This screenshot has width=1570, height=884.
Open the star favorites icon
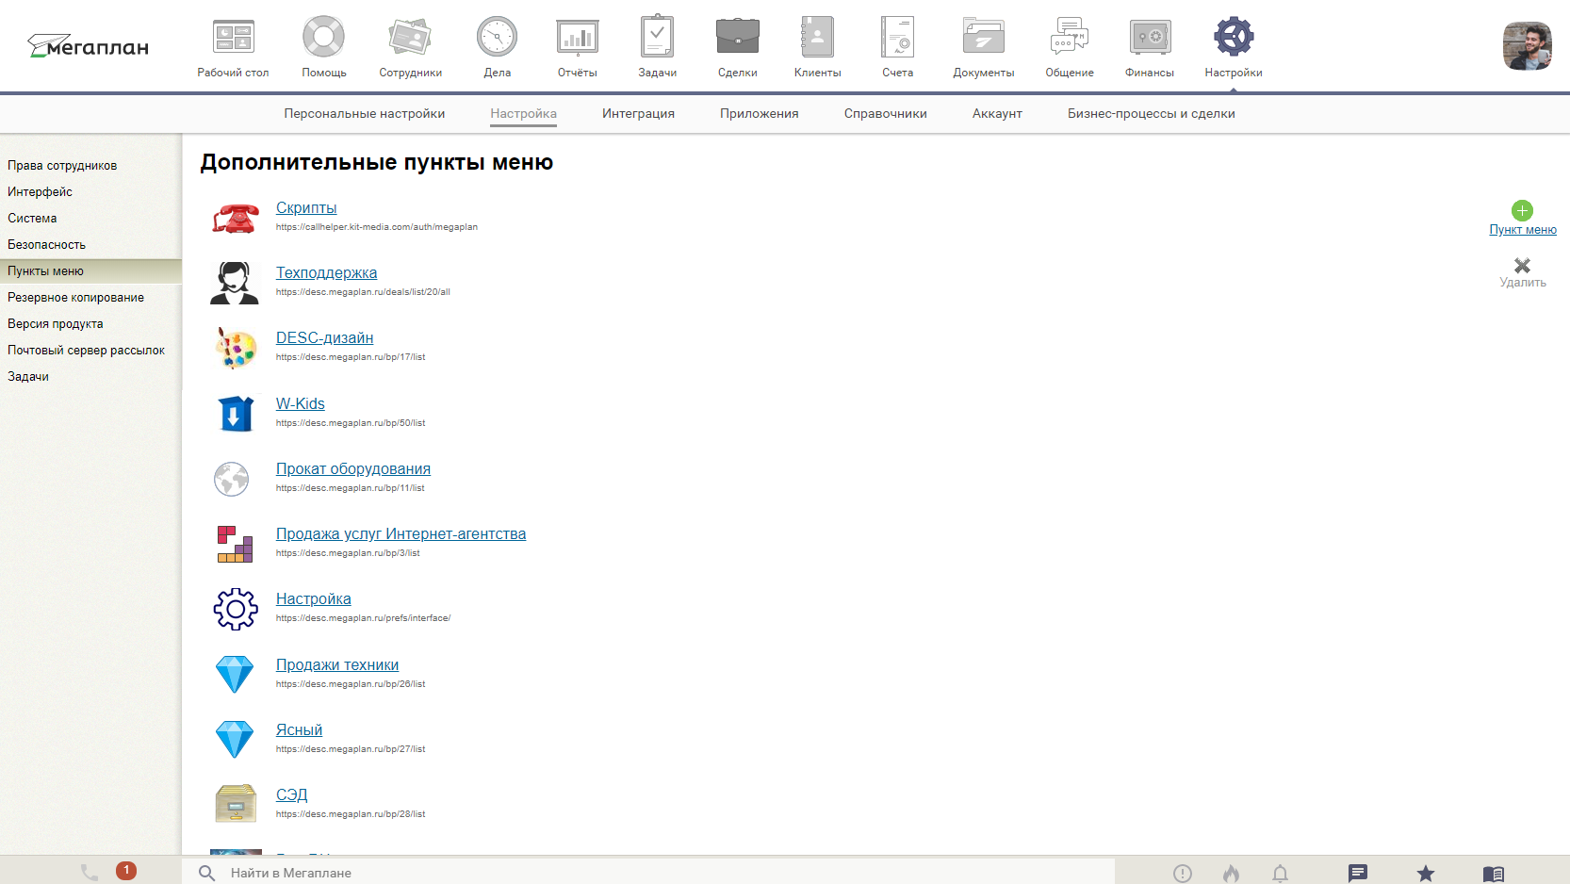pyautogui.click(x=1426, y=874)
